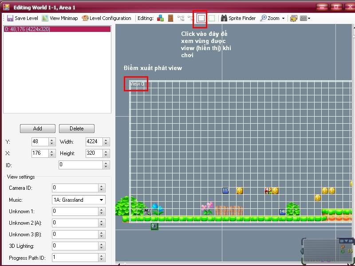Select the pink flower decoration
The image size is (355, 266).
coord(207,208)
